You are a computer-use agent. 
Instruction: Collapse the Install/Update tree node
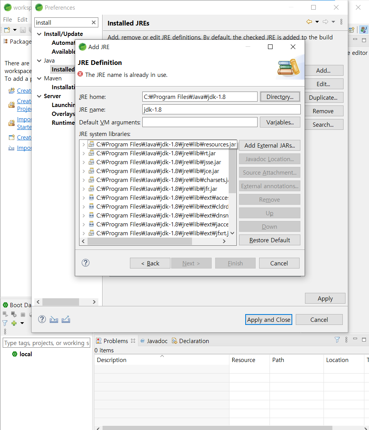tap(39, 34)
